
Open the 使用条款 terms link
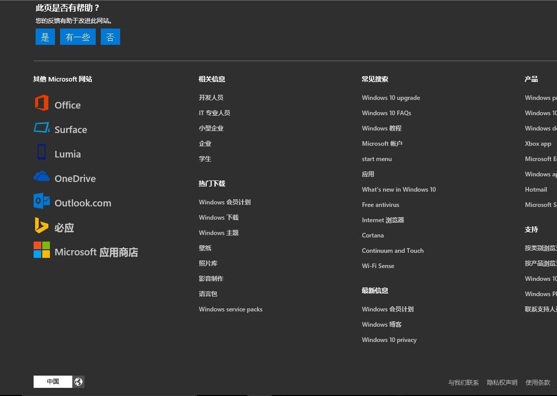click(x=538, y=382)
